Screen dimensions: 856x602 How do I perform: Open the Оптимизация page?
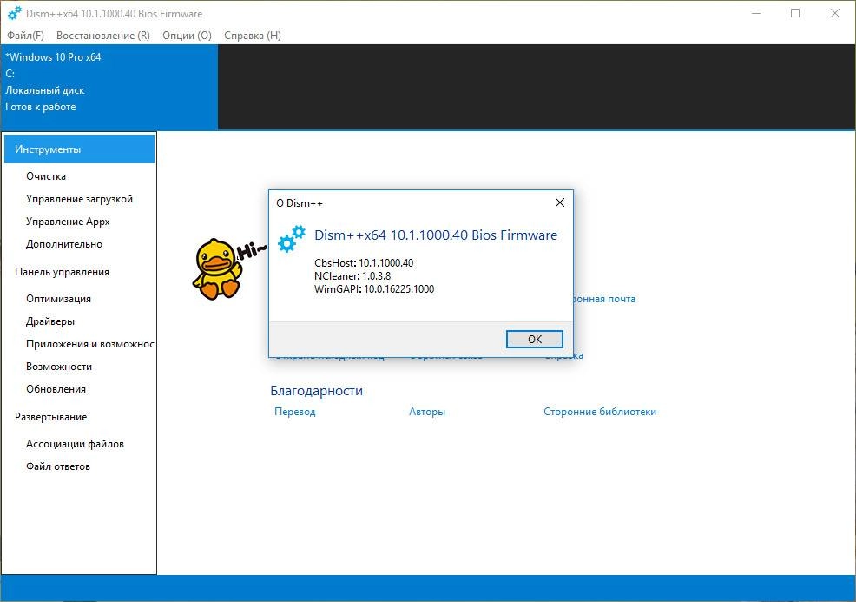click(x=58, y=299)
